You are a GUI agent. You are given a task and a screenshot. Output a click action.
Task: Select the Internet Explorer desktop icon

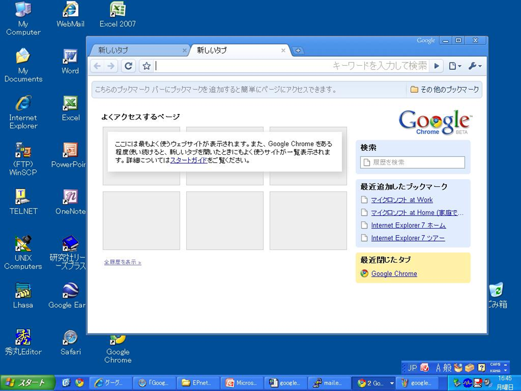pyautogui.click(x=23, y=112)
